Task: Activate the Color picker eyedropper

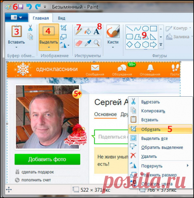Action: coord(88,43)
